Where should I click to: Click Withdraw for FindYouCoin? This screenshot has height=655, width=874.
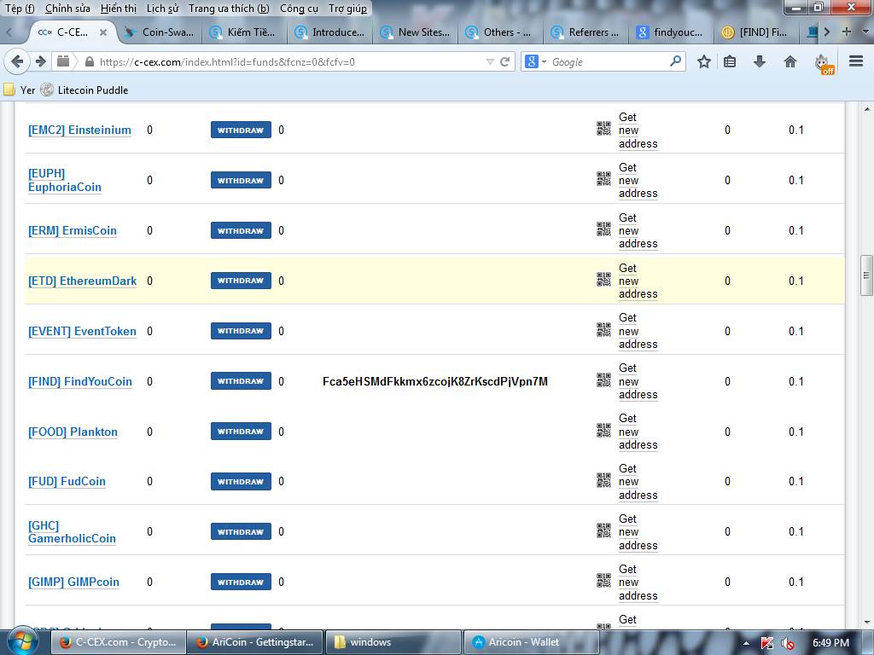(241, 381)
